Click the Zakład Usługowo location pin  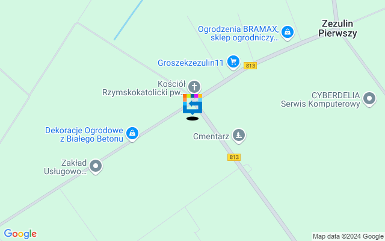[x=96, y=166]
